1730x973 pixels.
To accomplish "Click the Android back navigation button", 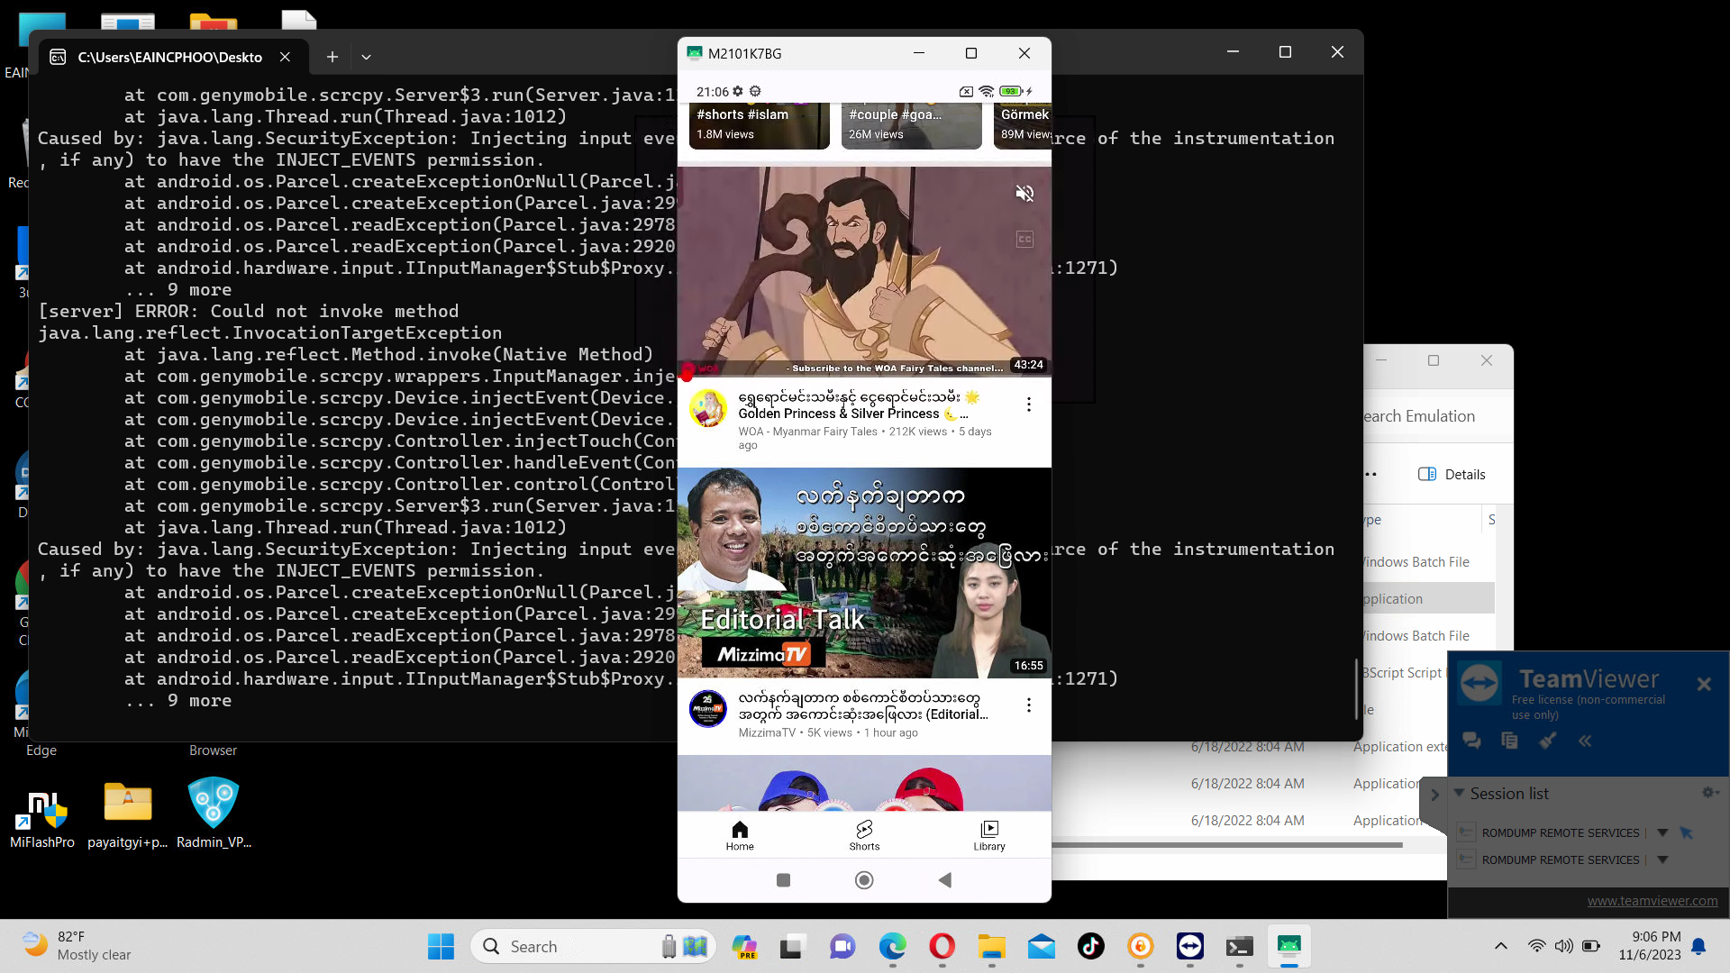I will [x=946, y=880].
